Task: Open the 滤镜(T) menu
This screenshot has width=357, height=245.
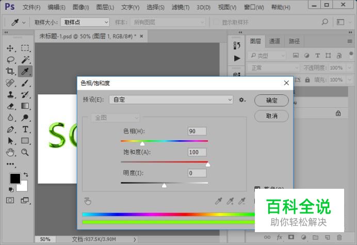Action: click(x=181, y=7)
